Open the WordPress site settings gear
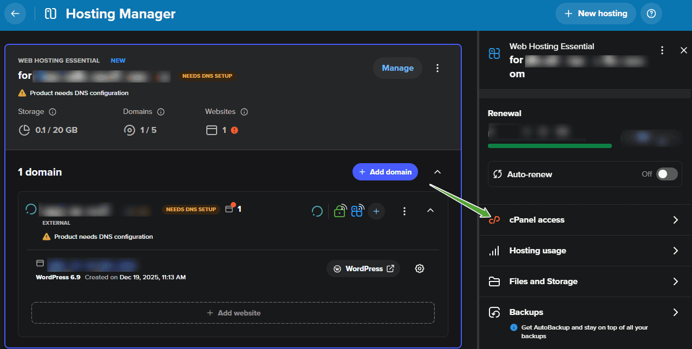This screenshot has width=692, height=349. 419,269
